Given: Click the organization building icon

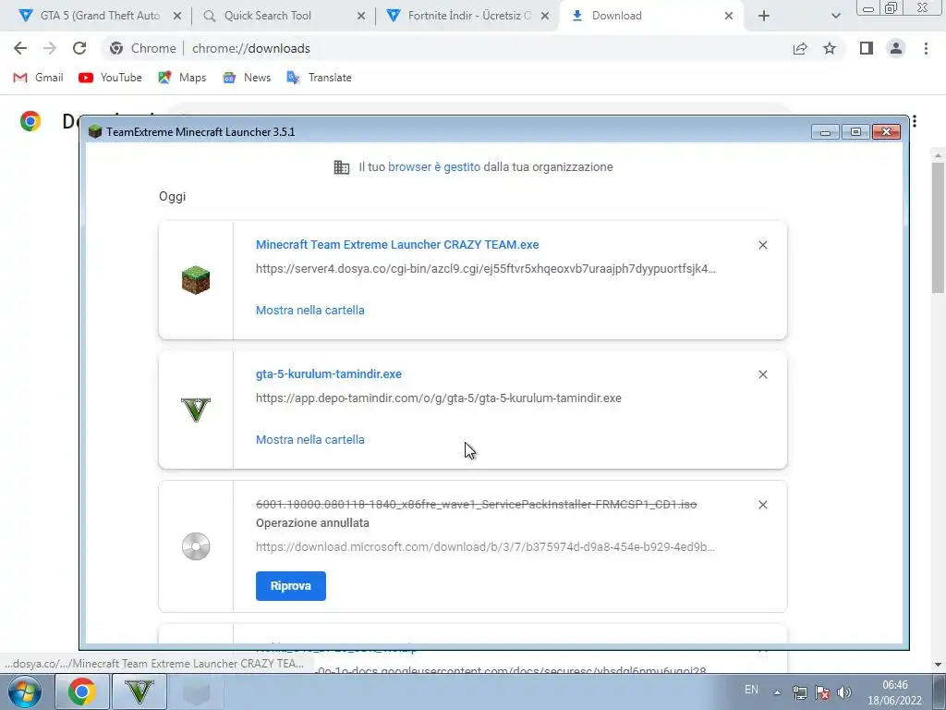Looking at the screenshot, I should coord(342,167).
